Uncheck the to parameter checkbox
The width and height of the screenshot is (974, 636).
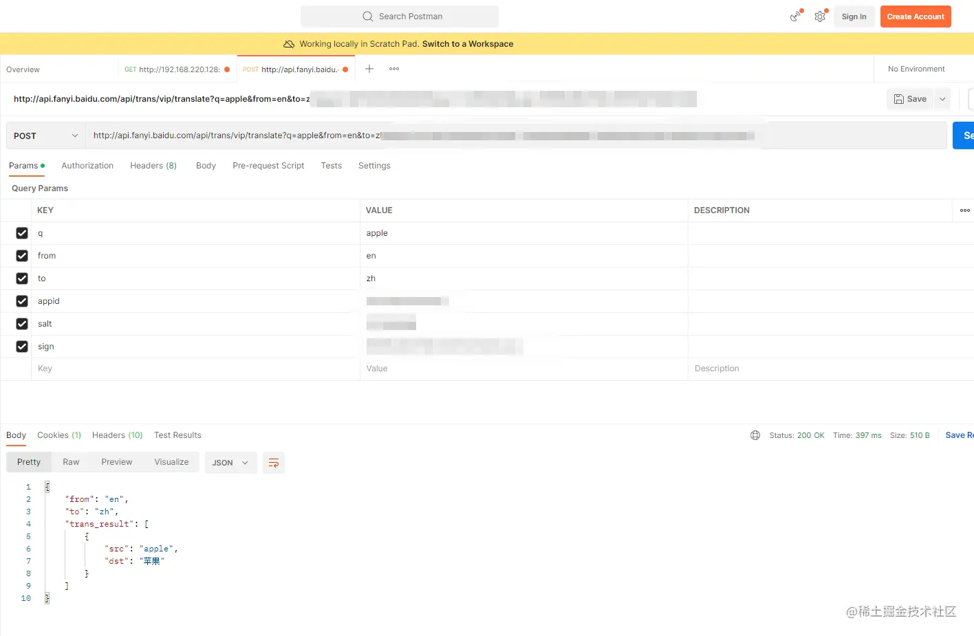coord(22,278)
